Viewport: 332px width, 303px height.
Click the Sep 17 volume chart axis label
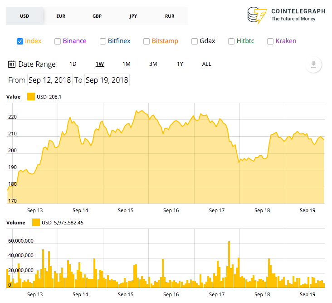217,294
